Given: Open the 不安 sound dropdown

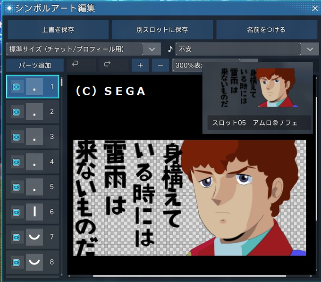Looking at the screenshot, I should [x=247, y=49].
